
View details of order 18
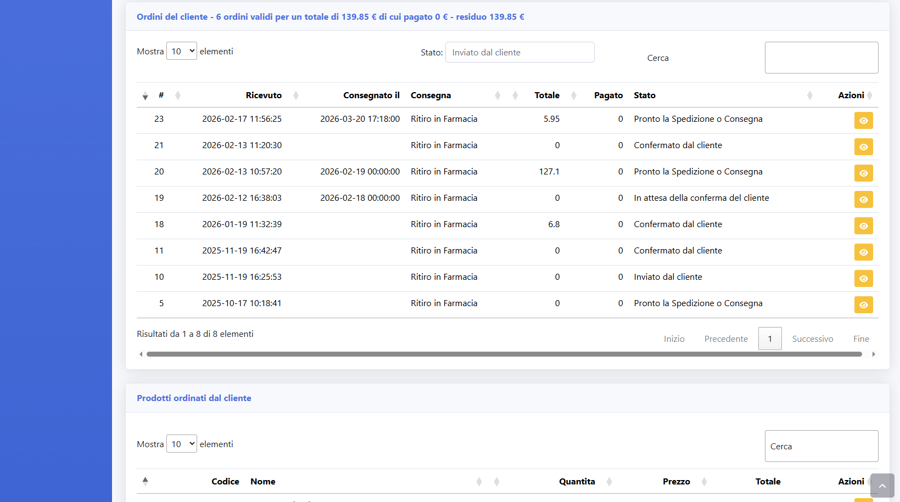coord(863,226)
